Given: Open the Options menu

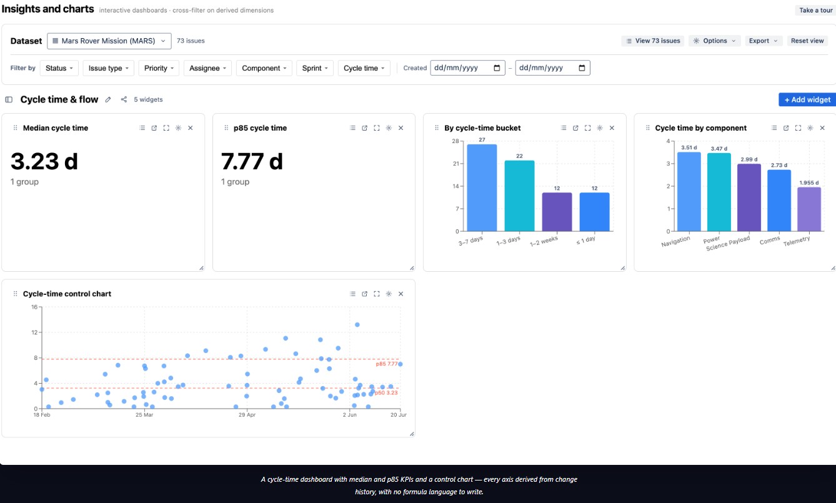Looking at the screenshot, I should [x=715, y=41].
